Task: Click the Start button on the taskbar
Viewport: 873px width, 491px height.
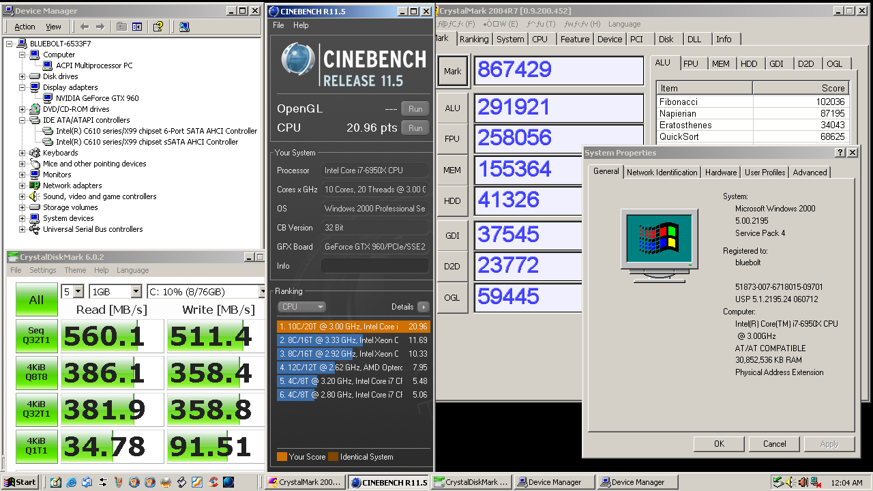Action: click(x=20, y=482)
